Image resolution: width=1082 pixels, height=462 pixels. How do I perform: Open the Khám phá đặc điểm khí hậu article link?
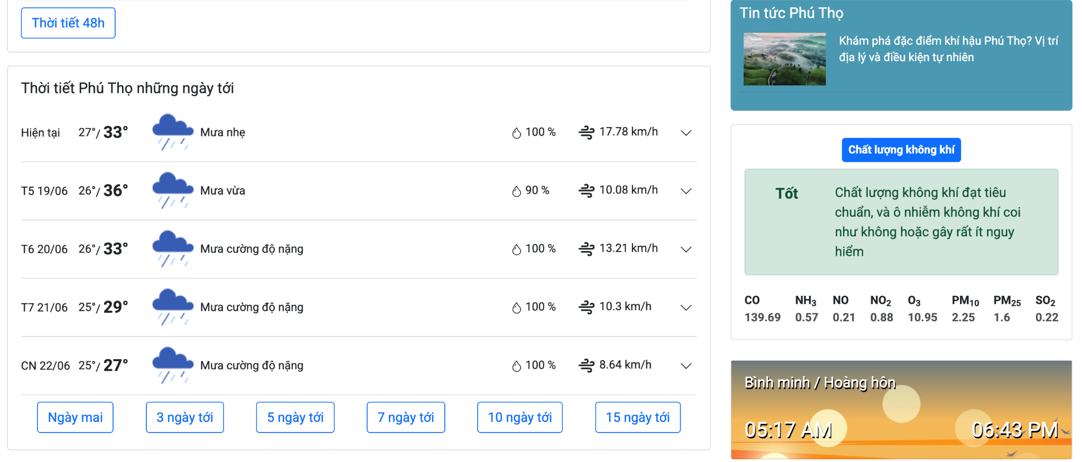pyautogui.click(x=948, y=49)
